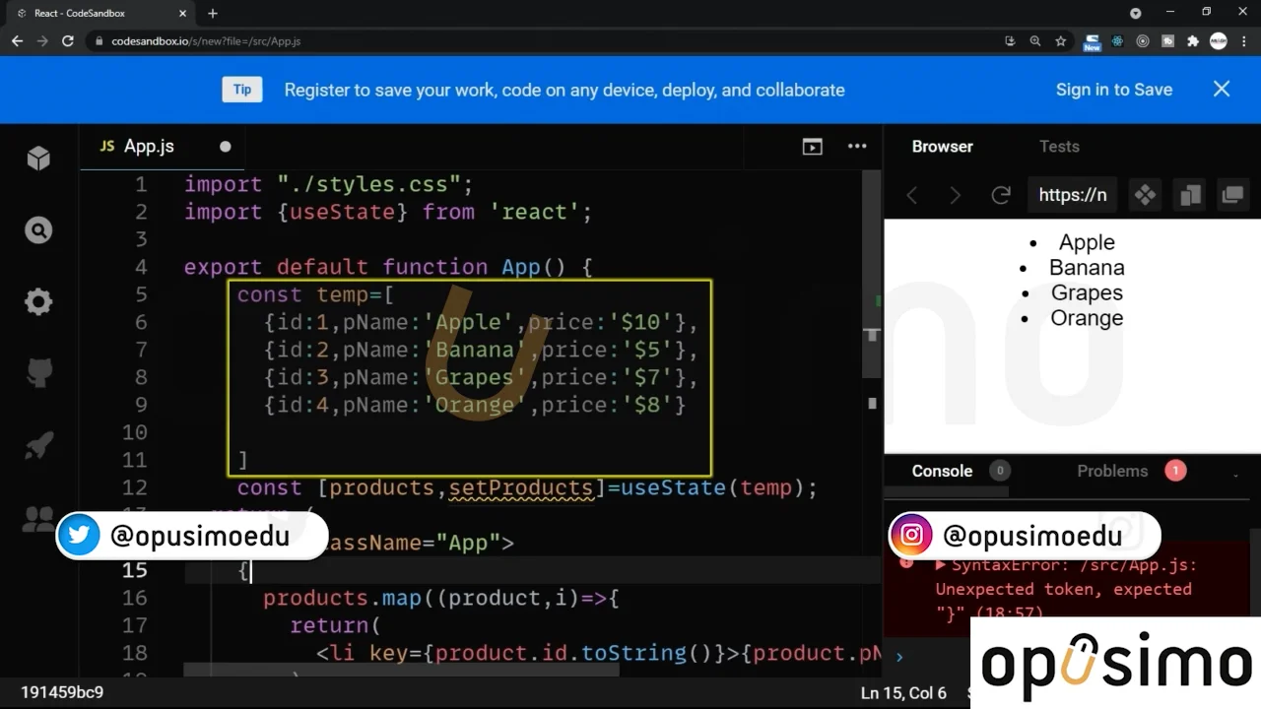This screenshot has height=709, width=1261.
Task: Go forward in preview browser
Action: (x=955, y=195)
